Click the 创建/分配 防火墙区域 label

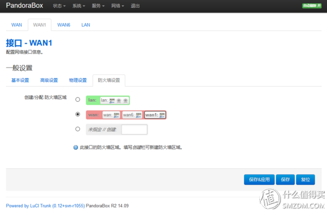(x=45, y=98)
